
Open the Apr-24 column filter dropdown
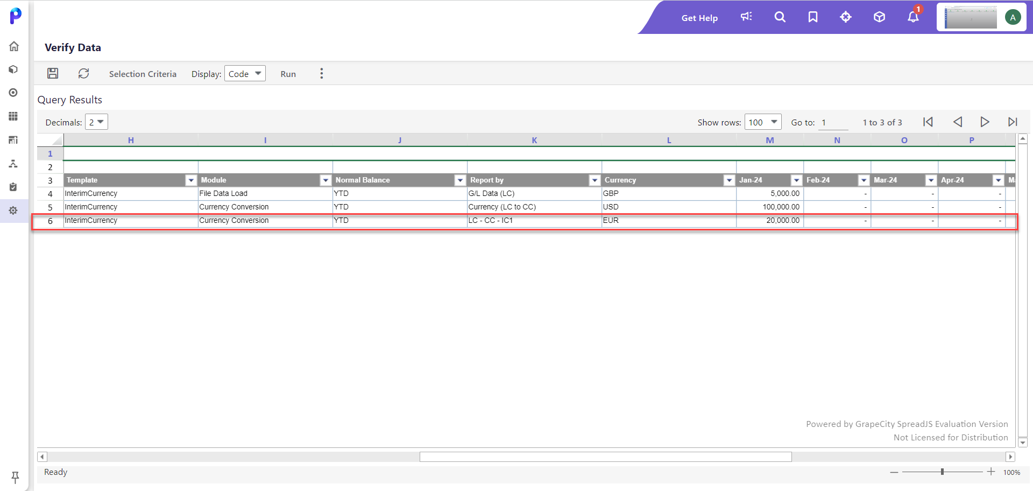999,180
